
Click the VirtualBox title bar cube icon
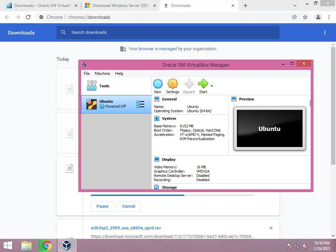pos(84,65)
